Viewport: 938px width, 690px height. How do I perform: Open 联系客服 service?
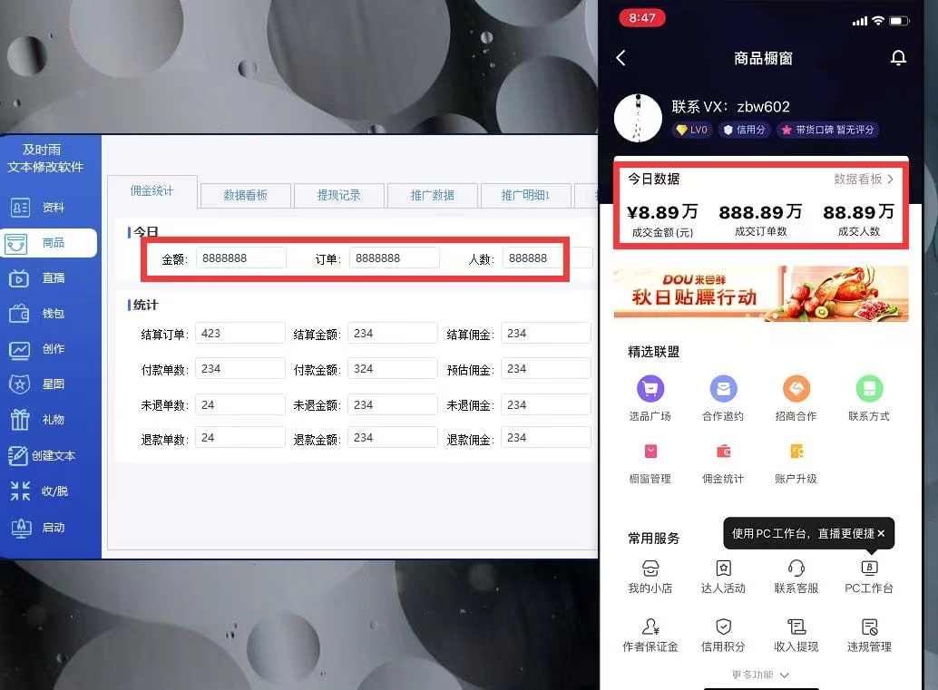(x=796, y=577)
